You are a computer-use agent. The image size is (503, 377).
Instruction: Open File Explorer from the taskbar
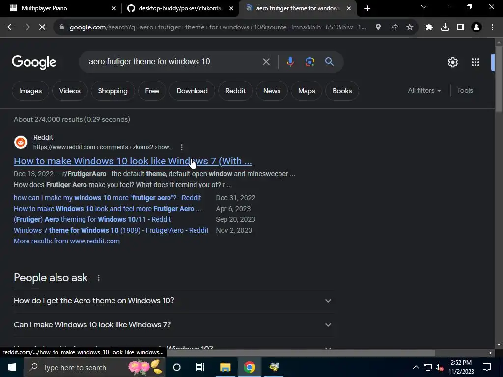pos(225,367)
